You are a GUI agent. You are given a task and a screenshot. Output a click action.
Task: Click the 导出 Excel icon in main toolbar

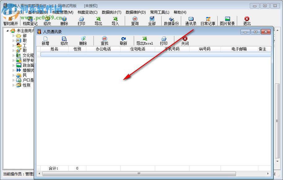(98, 21)
